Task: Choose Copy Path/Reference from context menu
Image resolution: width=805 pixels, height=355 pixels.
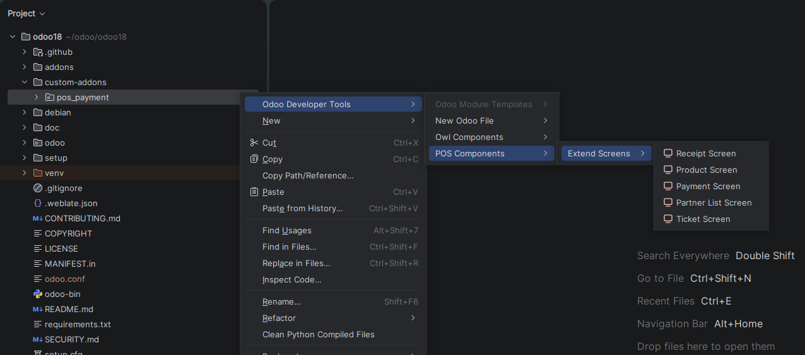Action: 333,175
